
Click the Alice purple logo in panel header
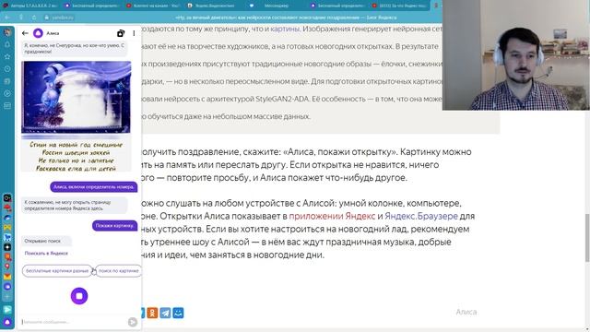[x=38, y=33]
